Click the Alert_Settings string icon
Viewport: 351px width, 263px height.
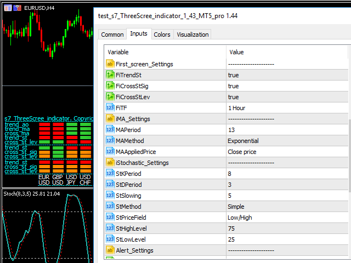click(110, 250)
